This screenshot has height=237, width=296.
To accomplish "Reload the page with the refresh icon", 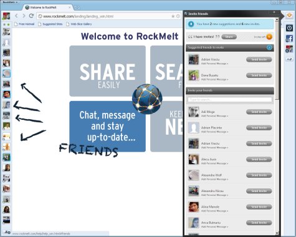I will click(x=31, y=16).
